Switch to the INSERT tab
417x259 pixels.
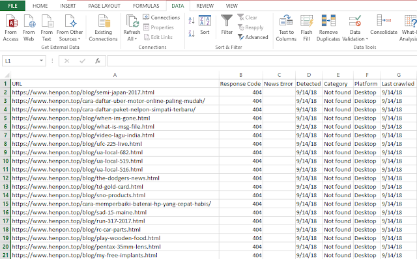[x=68, y=6]
